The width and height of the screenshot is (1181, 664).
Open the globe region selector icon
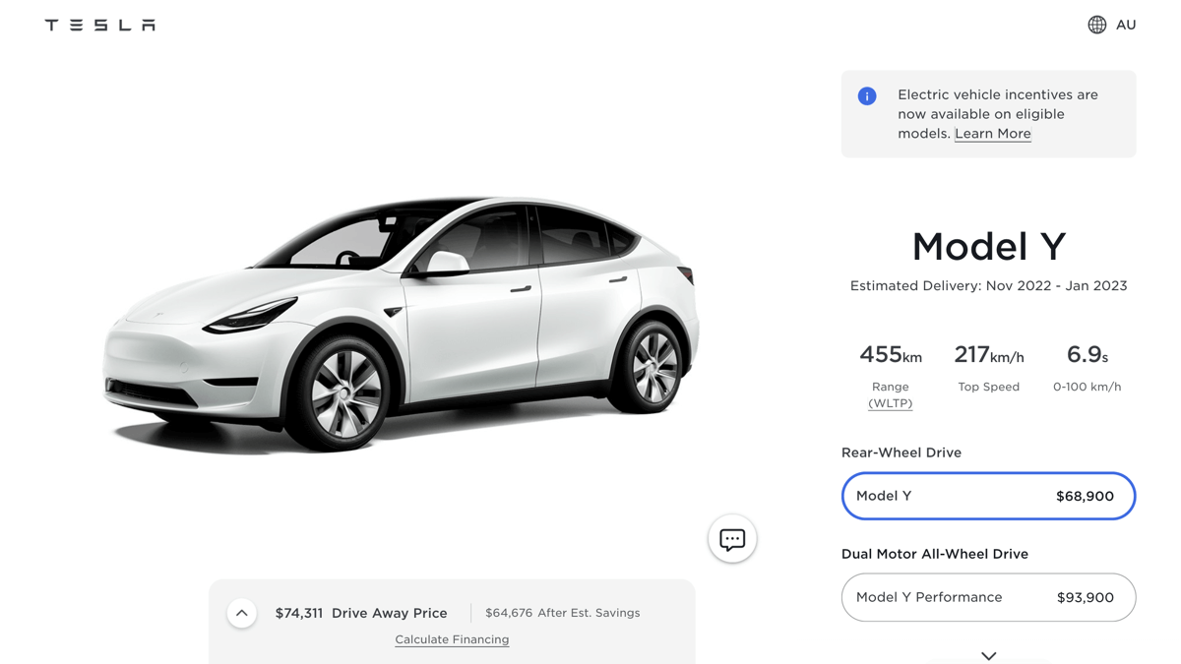coord(1096,25)
